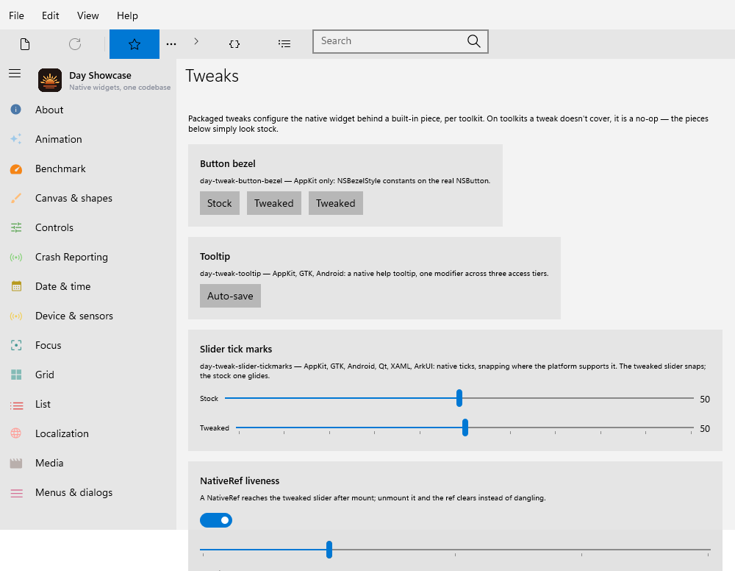
Task: Click the curly braces code icon
Action: pyautogui.click(x=234, y=44)
